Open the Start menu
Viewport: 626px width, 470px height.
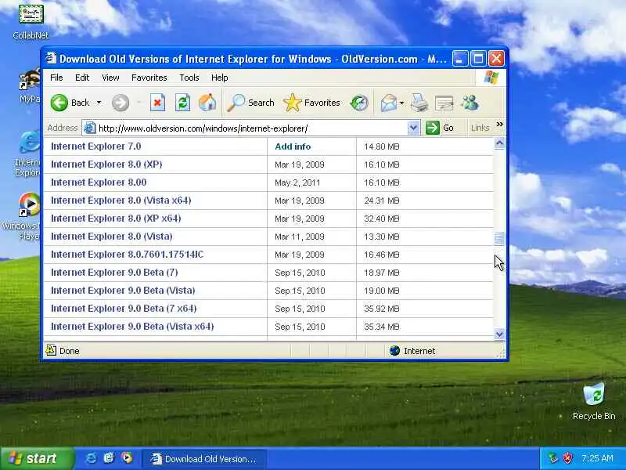point(37,458)
